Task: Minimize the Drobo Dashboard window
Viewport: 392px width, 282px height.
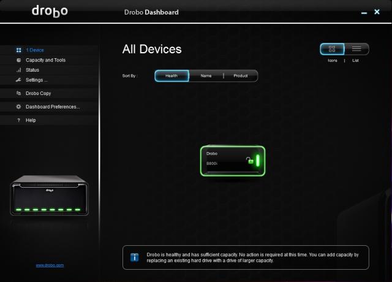Action: click(364, 12)
